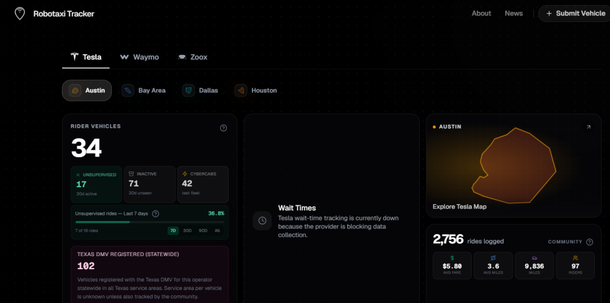Click the unsupervised rides progress bar

click(150, 222)
